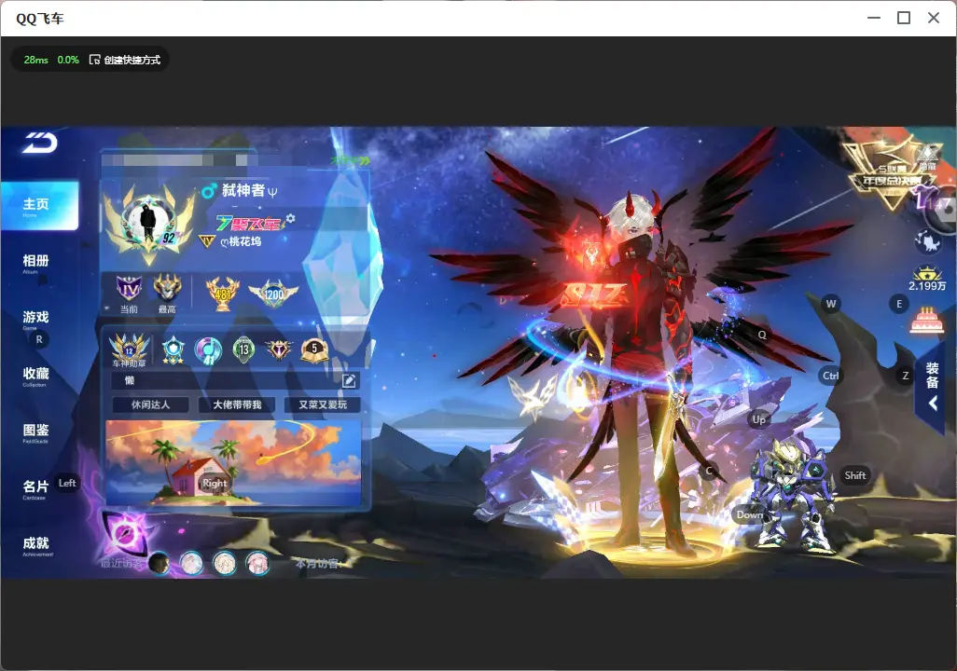Image resolution: width=957 pixels, height=671 pixels.
Task: Click the Right key overlay button
Action: pos(215,483)
